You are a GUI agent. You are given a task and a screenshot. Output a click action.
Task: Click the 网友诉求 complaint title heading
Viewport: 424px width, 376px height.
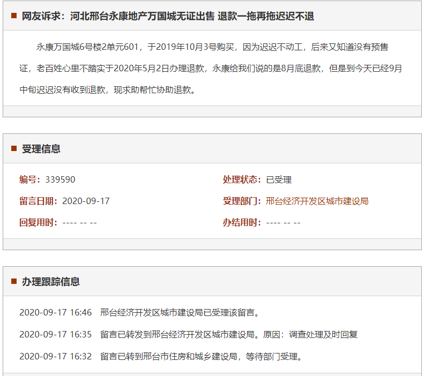coord(168,16)
